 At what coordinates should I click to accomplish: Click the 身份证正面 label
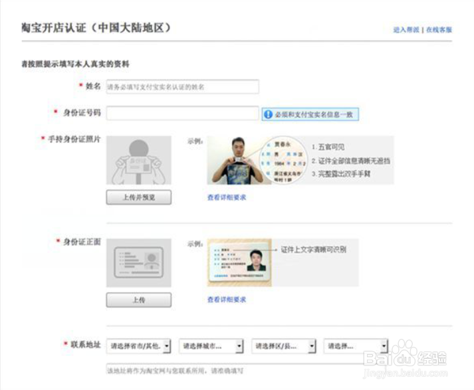point(82,242)
